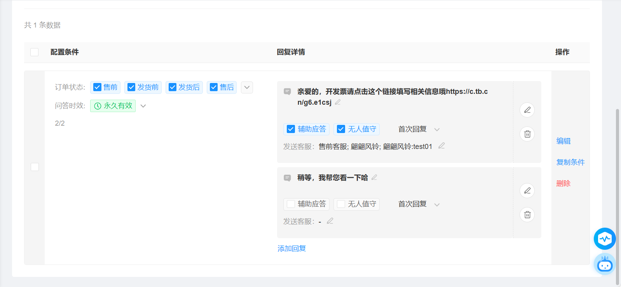Click the message bubble icon of the 稍等 reply
Image resolution: width=621 pixels, height=287 pixels.
[x=287, y=178]
